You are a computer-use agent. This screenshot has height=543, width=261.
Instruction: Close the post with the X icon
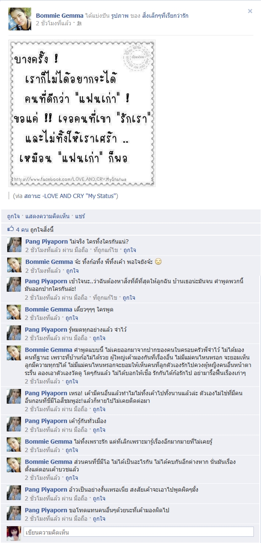(250, 11)
